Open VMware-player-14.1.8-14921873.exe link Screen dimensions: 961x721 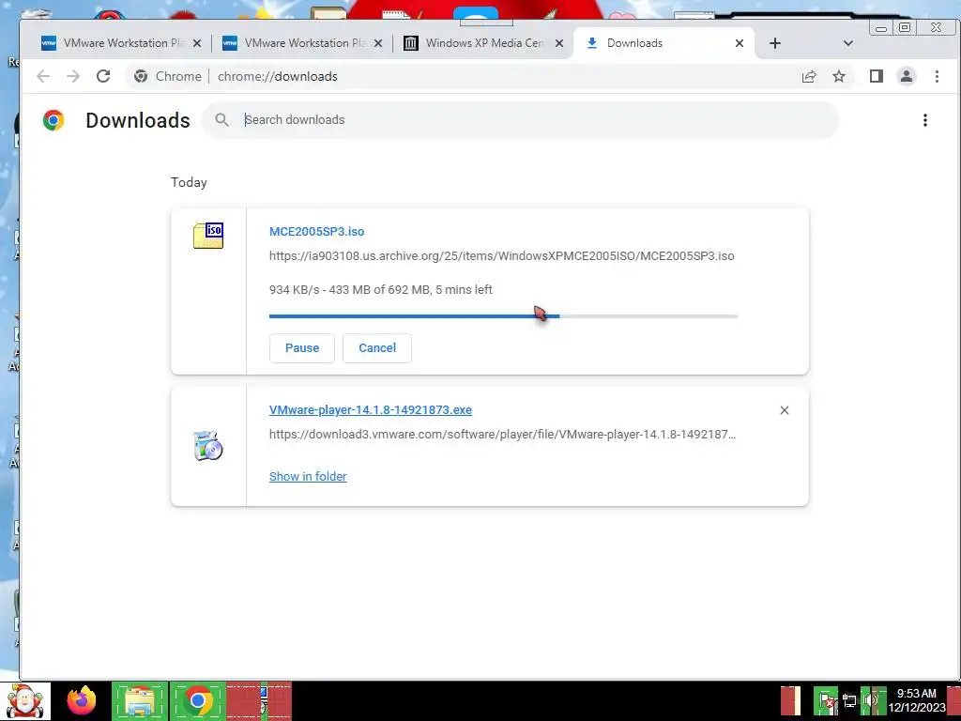(x=371, y=410)
